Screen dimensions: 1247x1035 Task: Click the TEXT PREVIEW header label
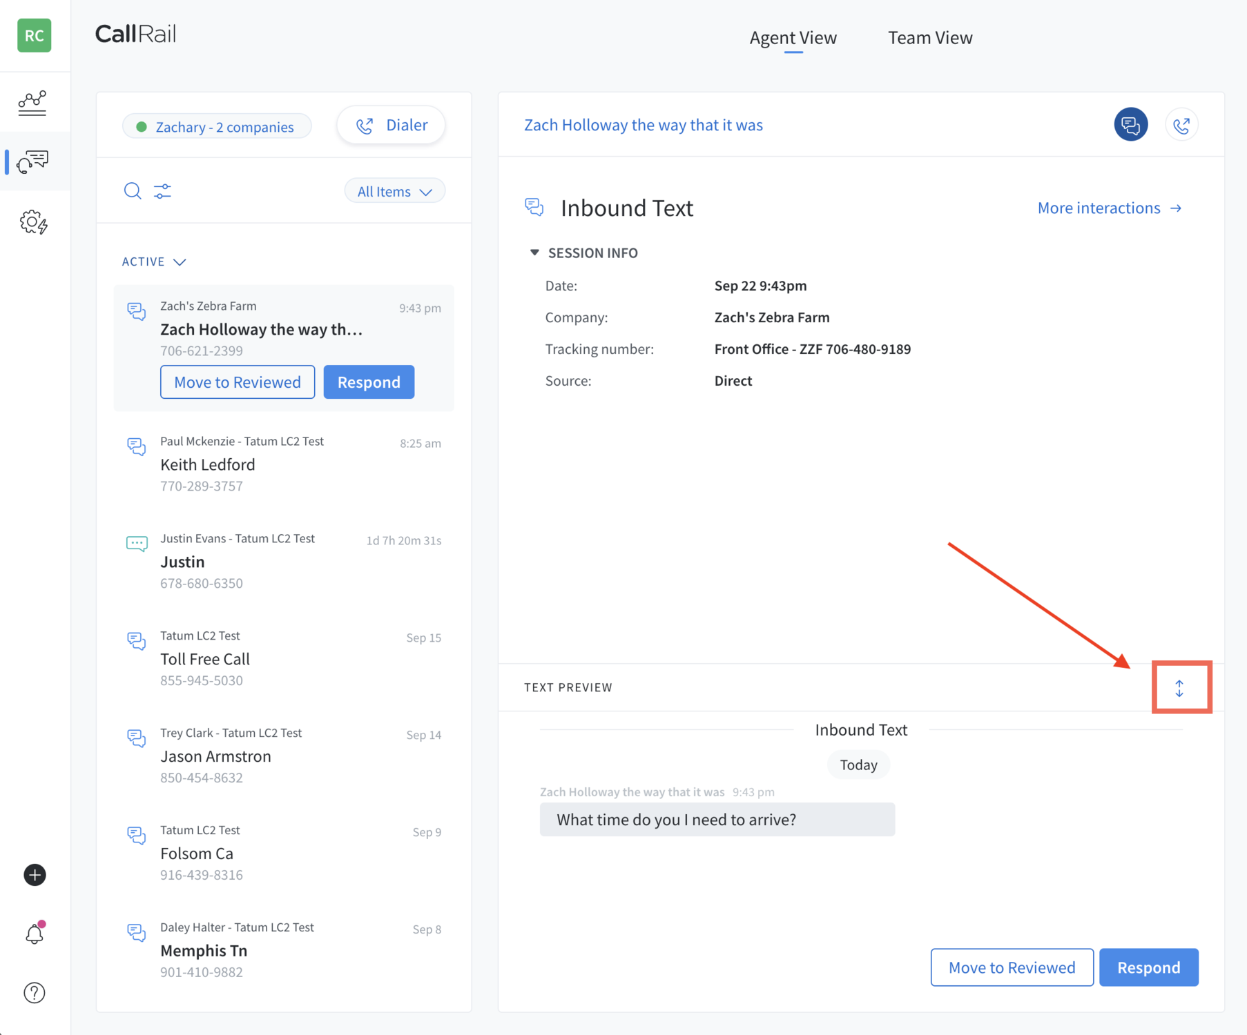point(568,687)
